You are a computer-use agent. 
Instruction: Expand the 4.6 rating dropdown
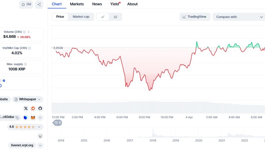point(39,127)
